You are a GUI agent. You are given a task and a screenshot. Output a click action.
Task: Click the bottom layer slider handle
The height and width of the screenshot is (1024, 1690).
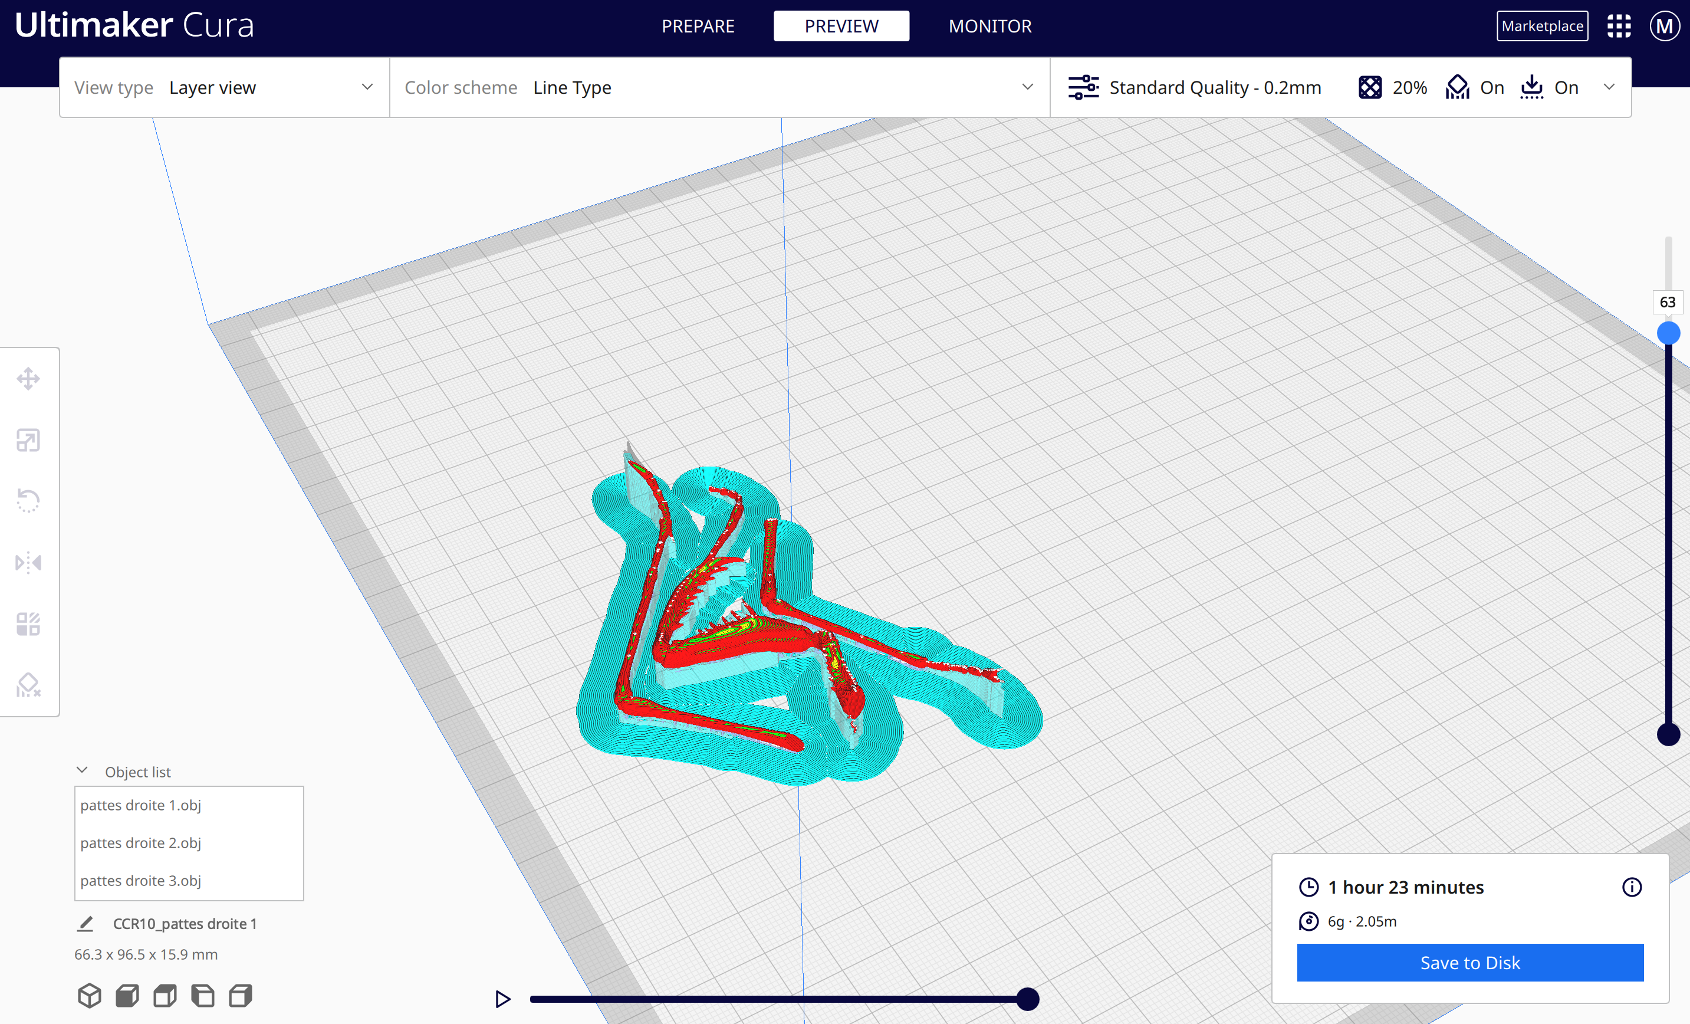tap(1668, 734)
